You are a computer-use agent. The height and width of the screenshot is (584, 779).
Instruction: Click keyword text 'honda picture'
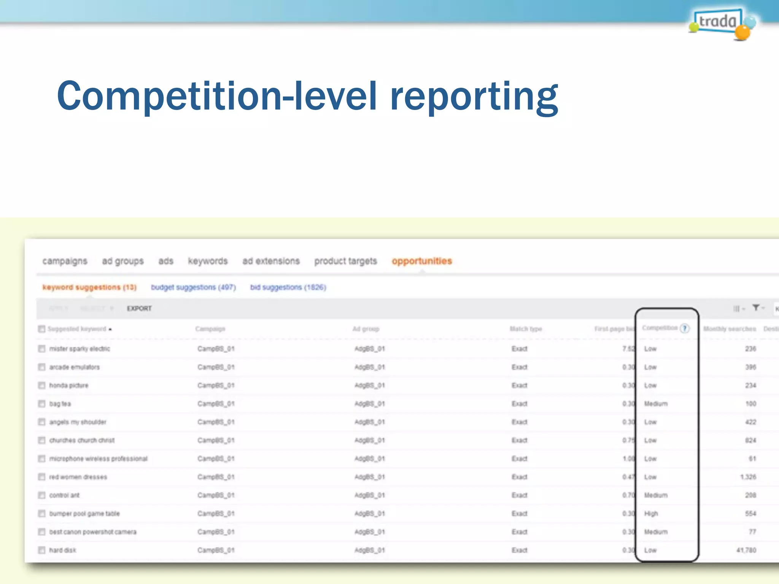point(68,385)
